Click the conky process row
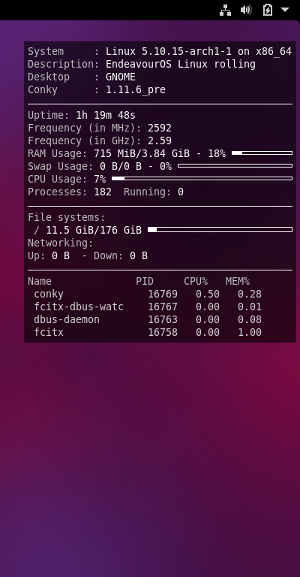The width and height of the screenshot is (300, 577). 148,294
